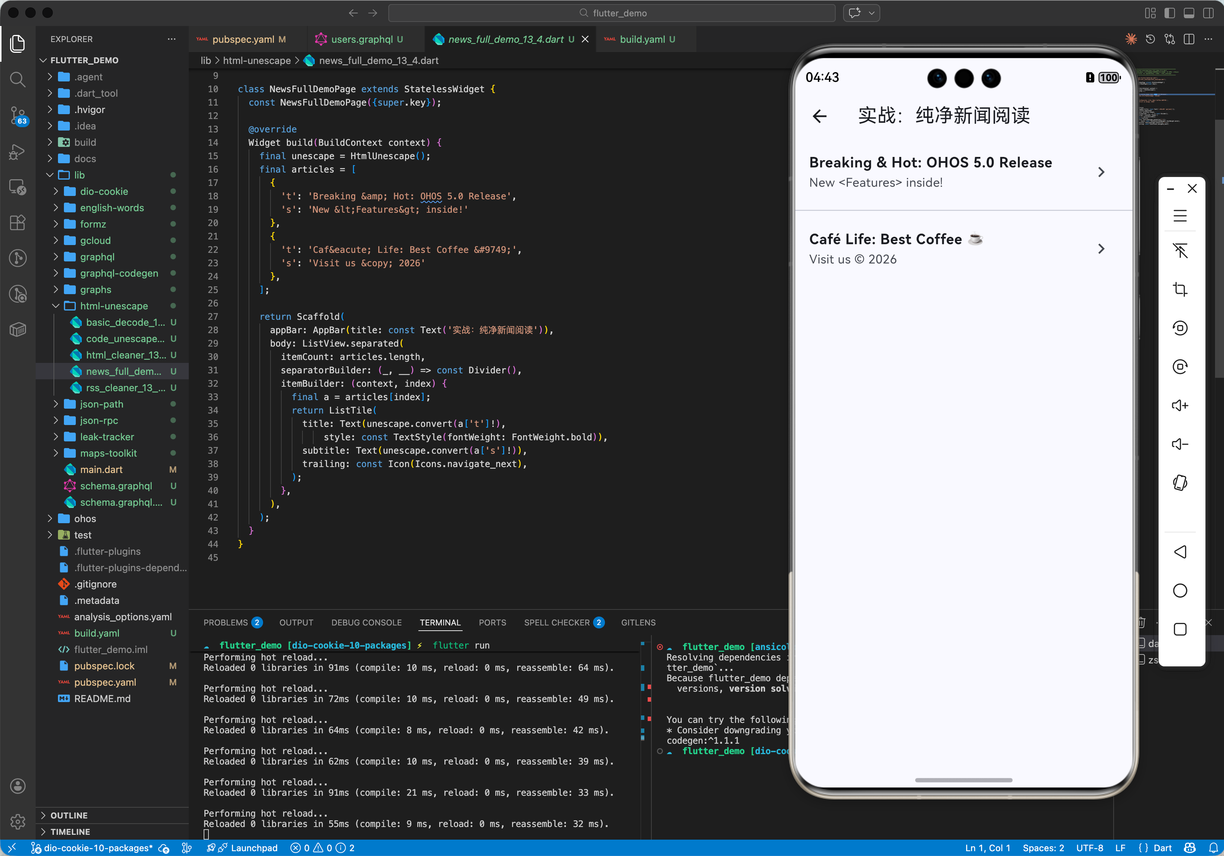Toggle the secondary side bar layout button
1224x856 pixels.
pos(1208,13)
